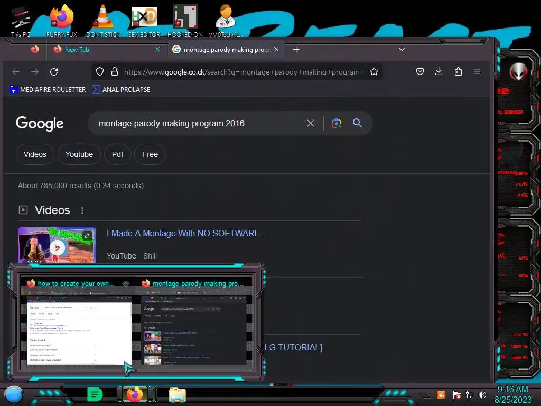Open the green notes app in taskbar
The width and height of the screenshot is (541, 406).
(95, 394)
